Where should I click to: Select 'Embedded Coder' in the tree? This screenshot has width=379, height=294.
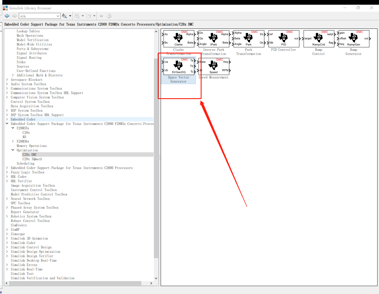23,119
